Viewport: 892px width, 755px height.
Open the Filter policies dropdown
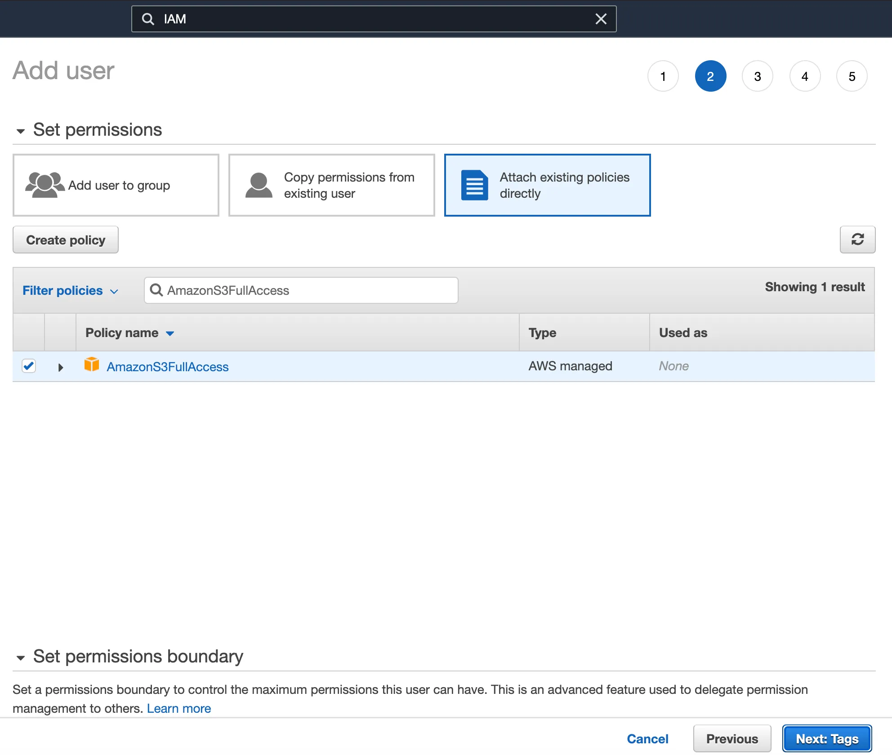click(x=70, y=290)
